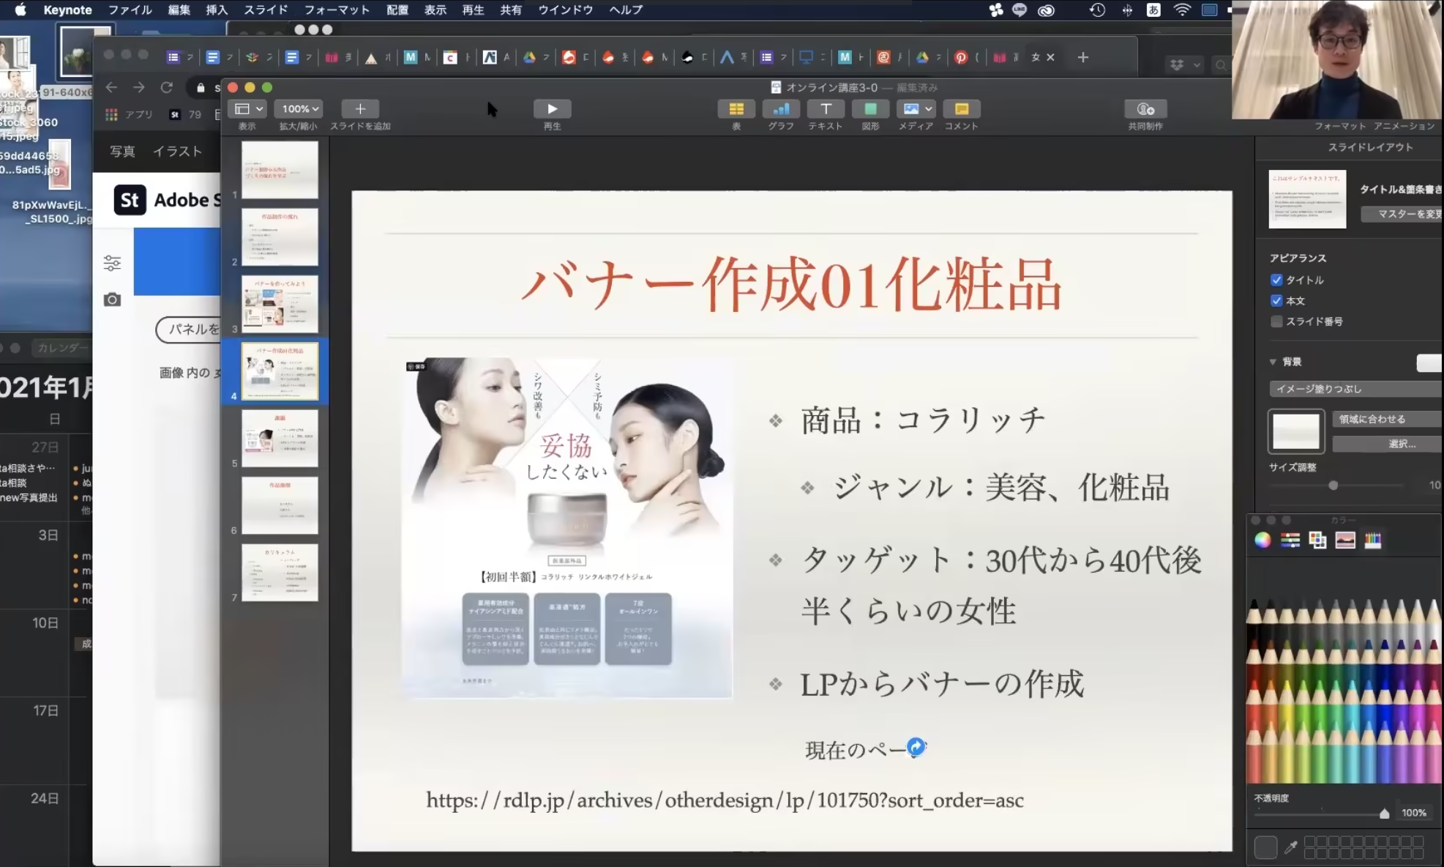
Task: Enable the スライド番号 checkbox
Action: (x=1276, y=321)
